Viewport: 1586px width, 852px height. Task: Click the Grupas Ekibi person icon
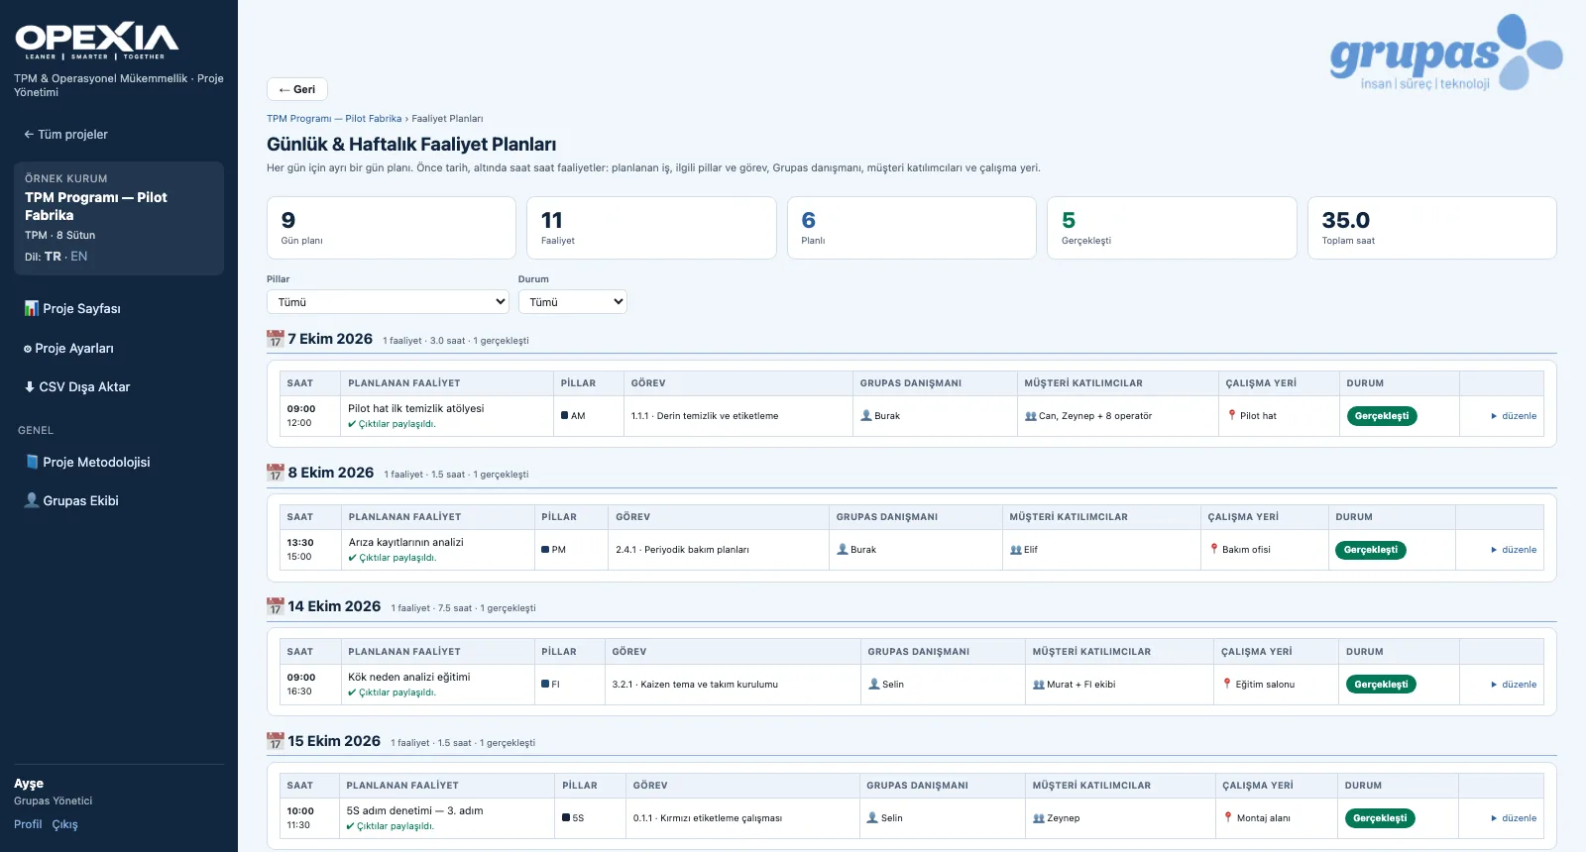(32, 500)
